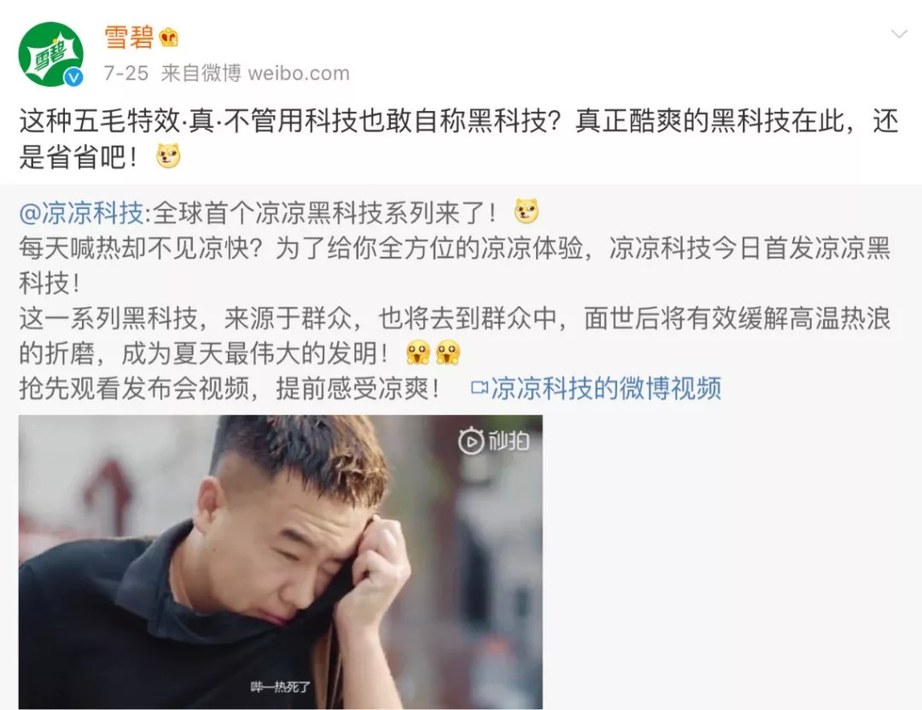Click the blue verified badge on the avatar
Viewport: 922px width, 710px height.
click(73, 77)
